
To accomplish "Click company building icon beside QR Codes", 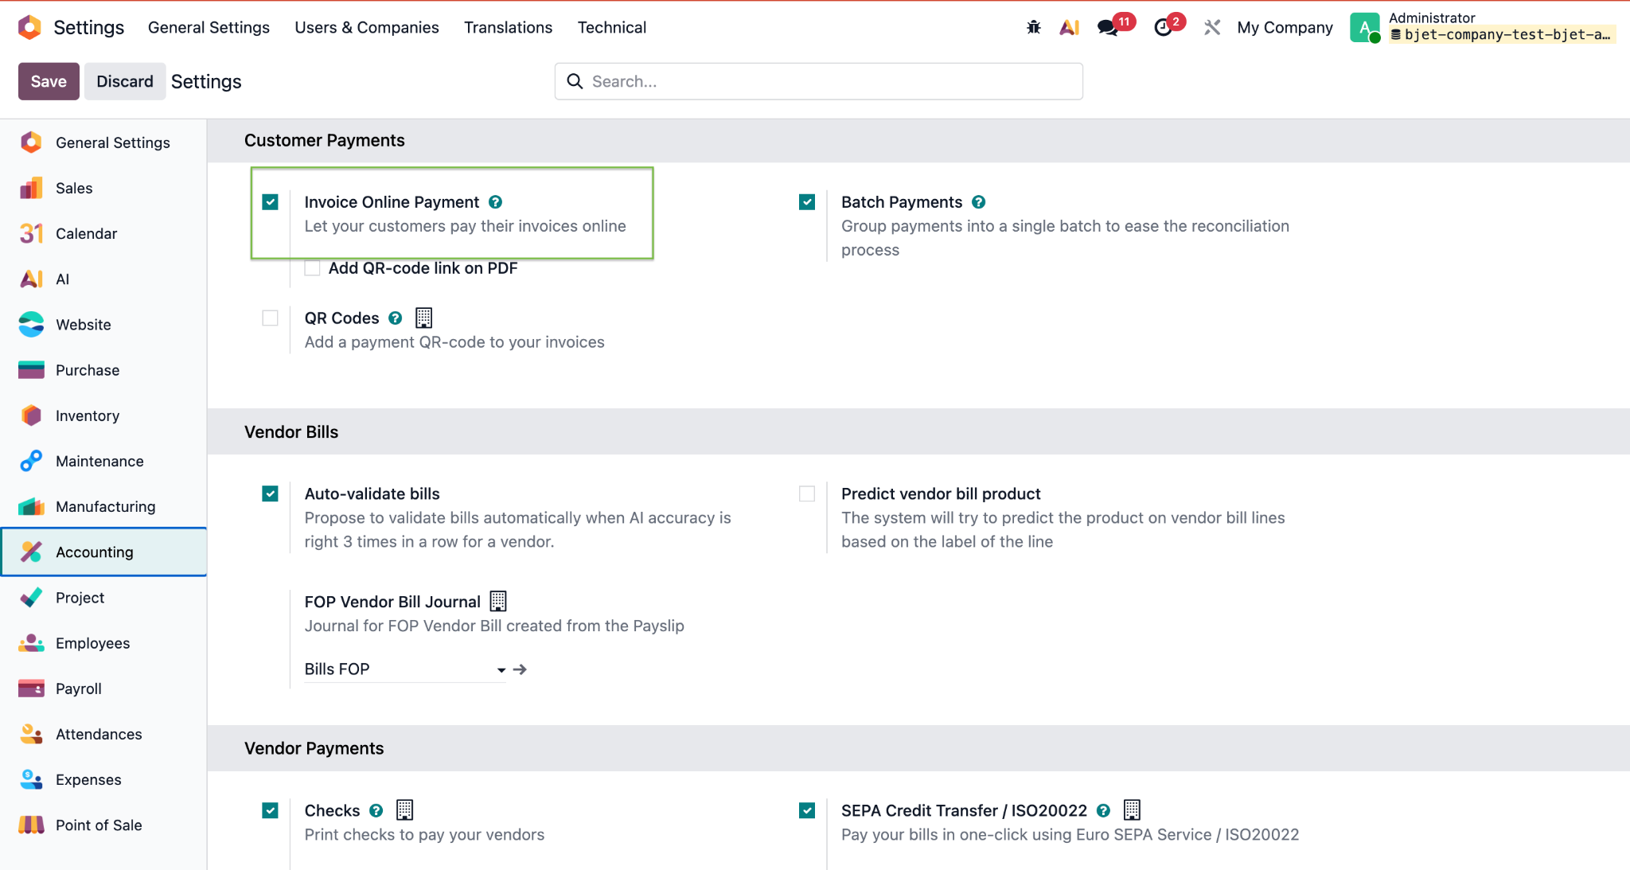I will (424, 318).
